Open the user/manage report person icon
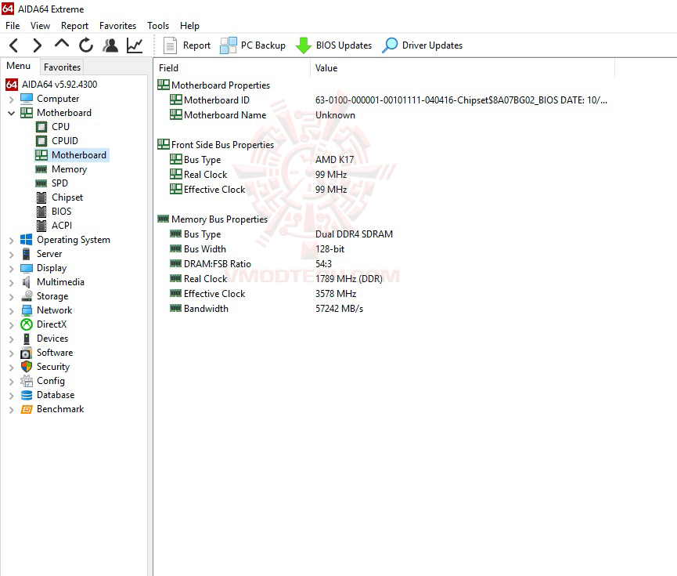This screenshot has width=677, height=576. click(x=110, y=45)
